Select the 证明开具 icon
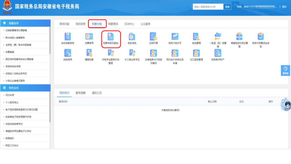Viewport: 291px width, 164px height. 153,37
